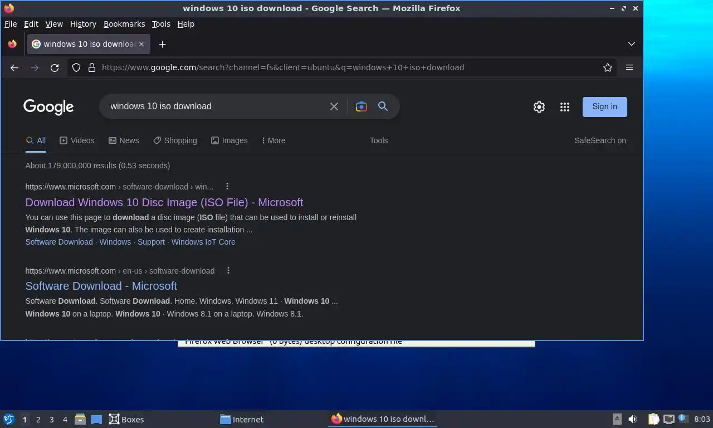Open the Help menu
The height and width of the screenshot is (428, 713).
[186, 24]
